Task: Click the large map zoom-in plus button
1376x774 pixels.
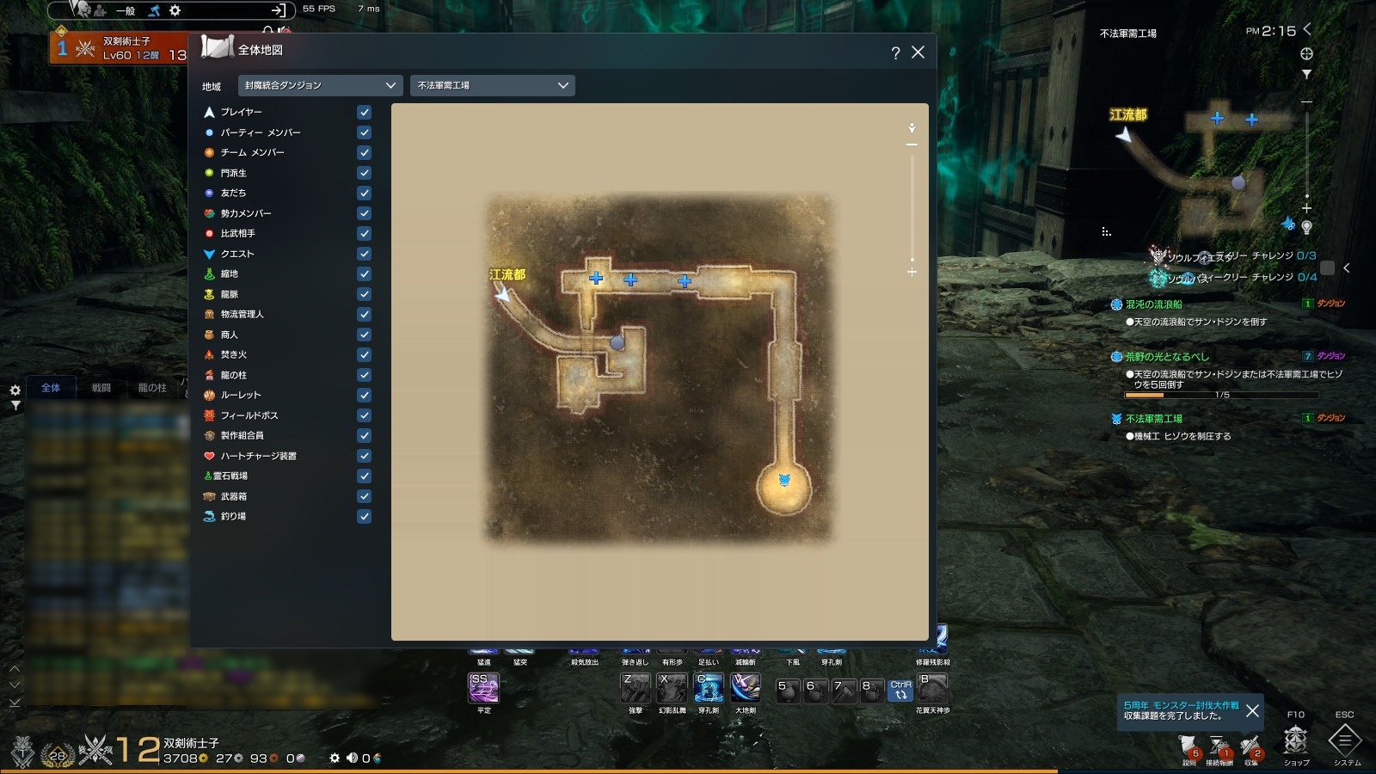Action: [x=912, y=272]
